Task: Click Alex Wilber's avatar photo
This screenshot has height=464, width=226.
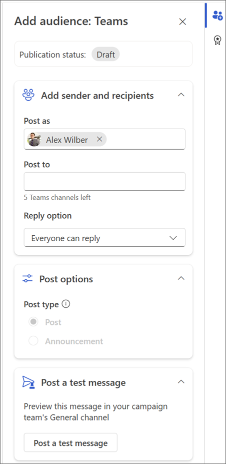Action: coord(34,139)
